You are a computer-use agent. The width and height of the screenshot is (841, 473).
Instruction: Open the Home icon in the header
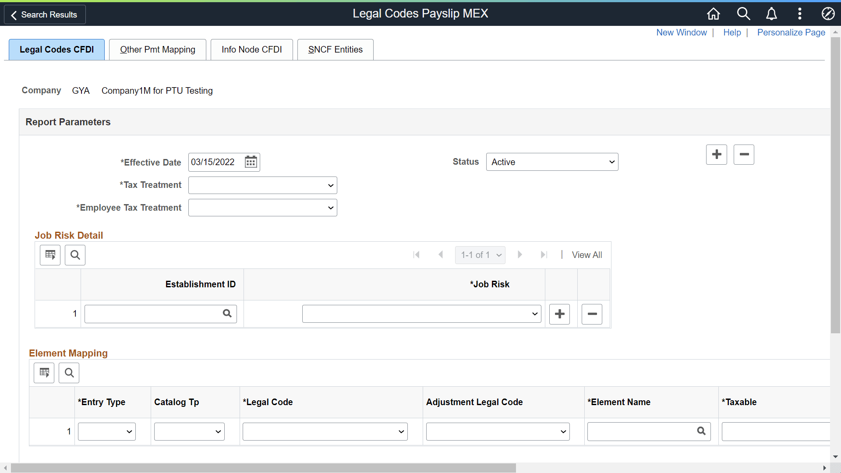click(x=713, y=14)
